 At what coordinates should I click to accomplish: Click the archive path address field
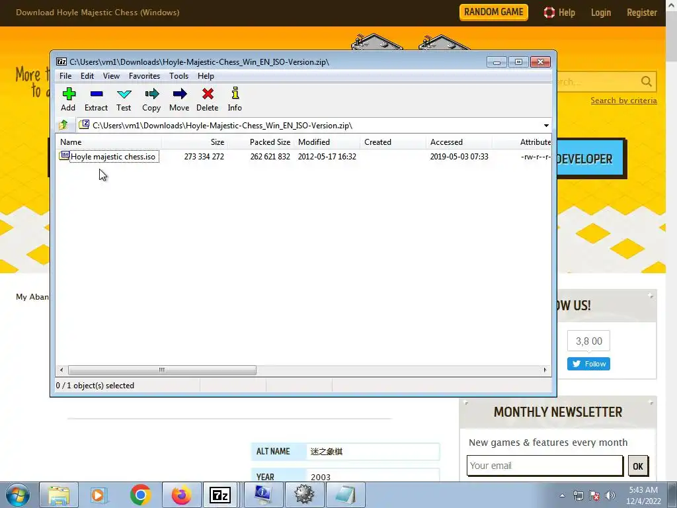click(309, 126)
